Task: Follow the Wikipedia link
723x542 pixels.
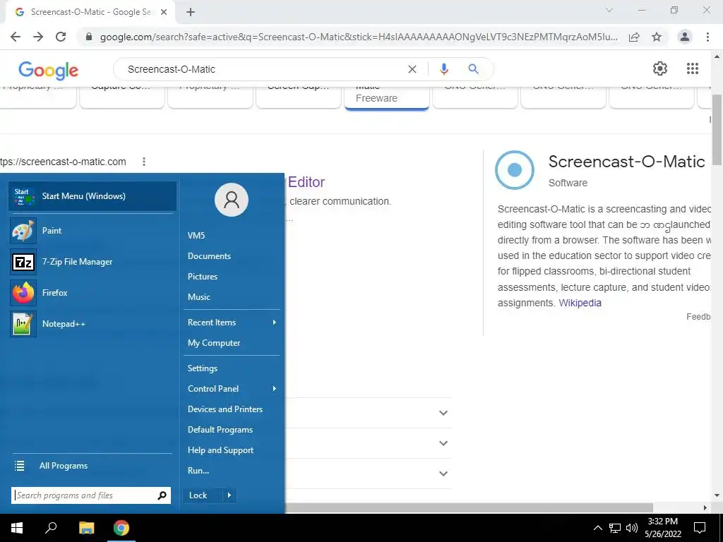Action: tap(580, 303)
